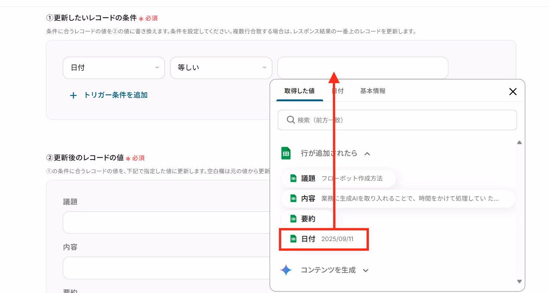This screenshot has height=293, width=549.
Task: Add a condition via トリガー条件を追加
Action: point(109,95)
